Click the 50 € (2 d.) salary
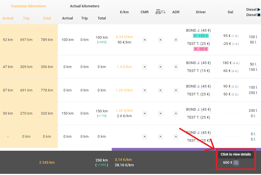261x175 pixels. (231, 94)
